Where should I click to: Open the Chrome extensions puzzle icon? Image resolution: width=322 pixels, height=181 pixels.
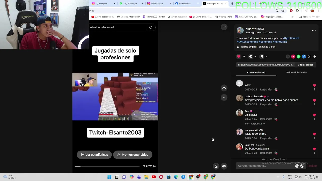coord(297,11)
